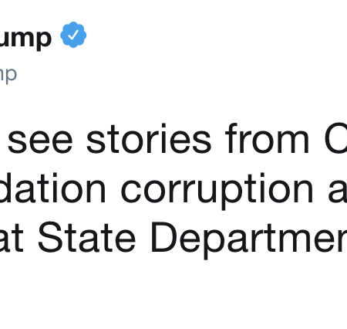Click the cut-off letter "C" after "from"
This screenshot has height=329, width=347.
pos(336,139)
